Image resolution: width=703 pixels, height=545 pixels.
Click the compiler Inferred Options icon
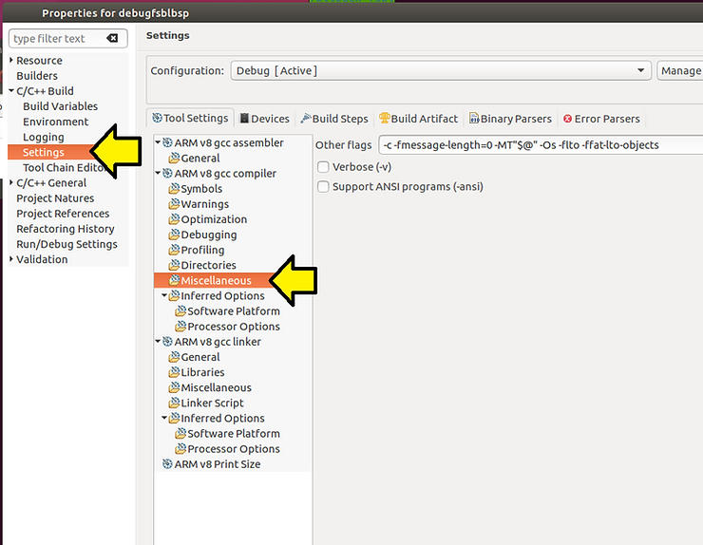tap(174, 295)
